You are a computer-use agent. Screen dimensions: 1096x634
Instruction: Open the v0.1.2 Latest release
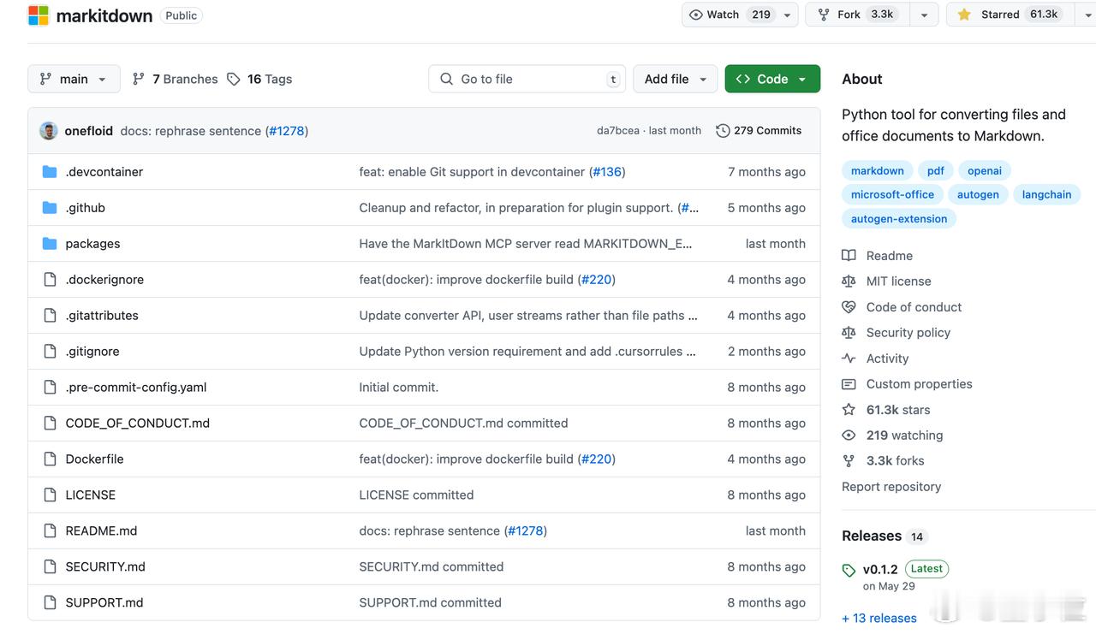click(x=906, y=569)
